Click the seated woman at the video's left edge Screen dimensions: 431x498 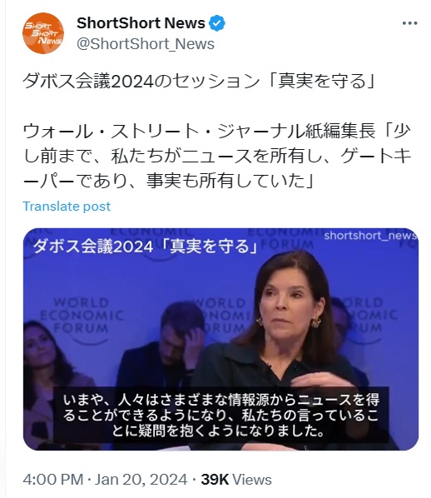coord(47,381)
